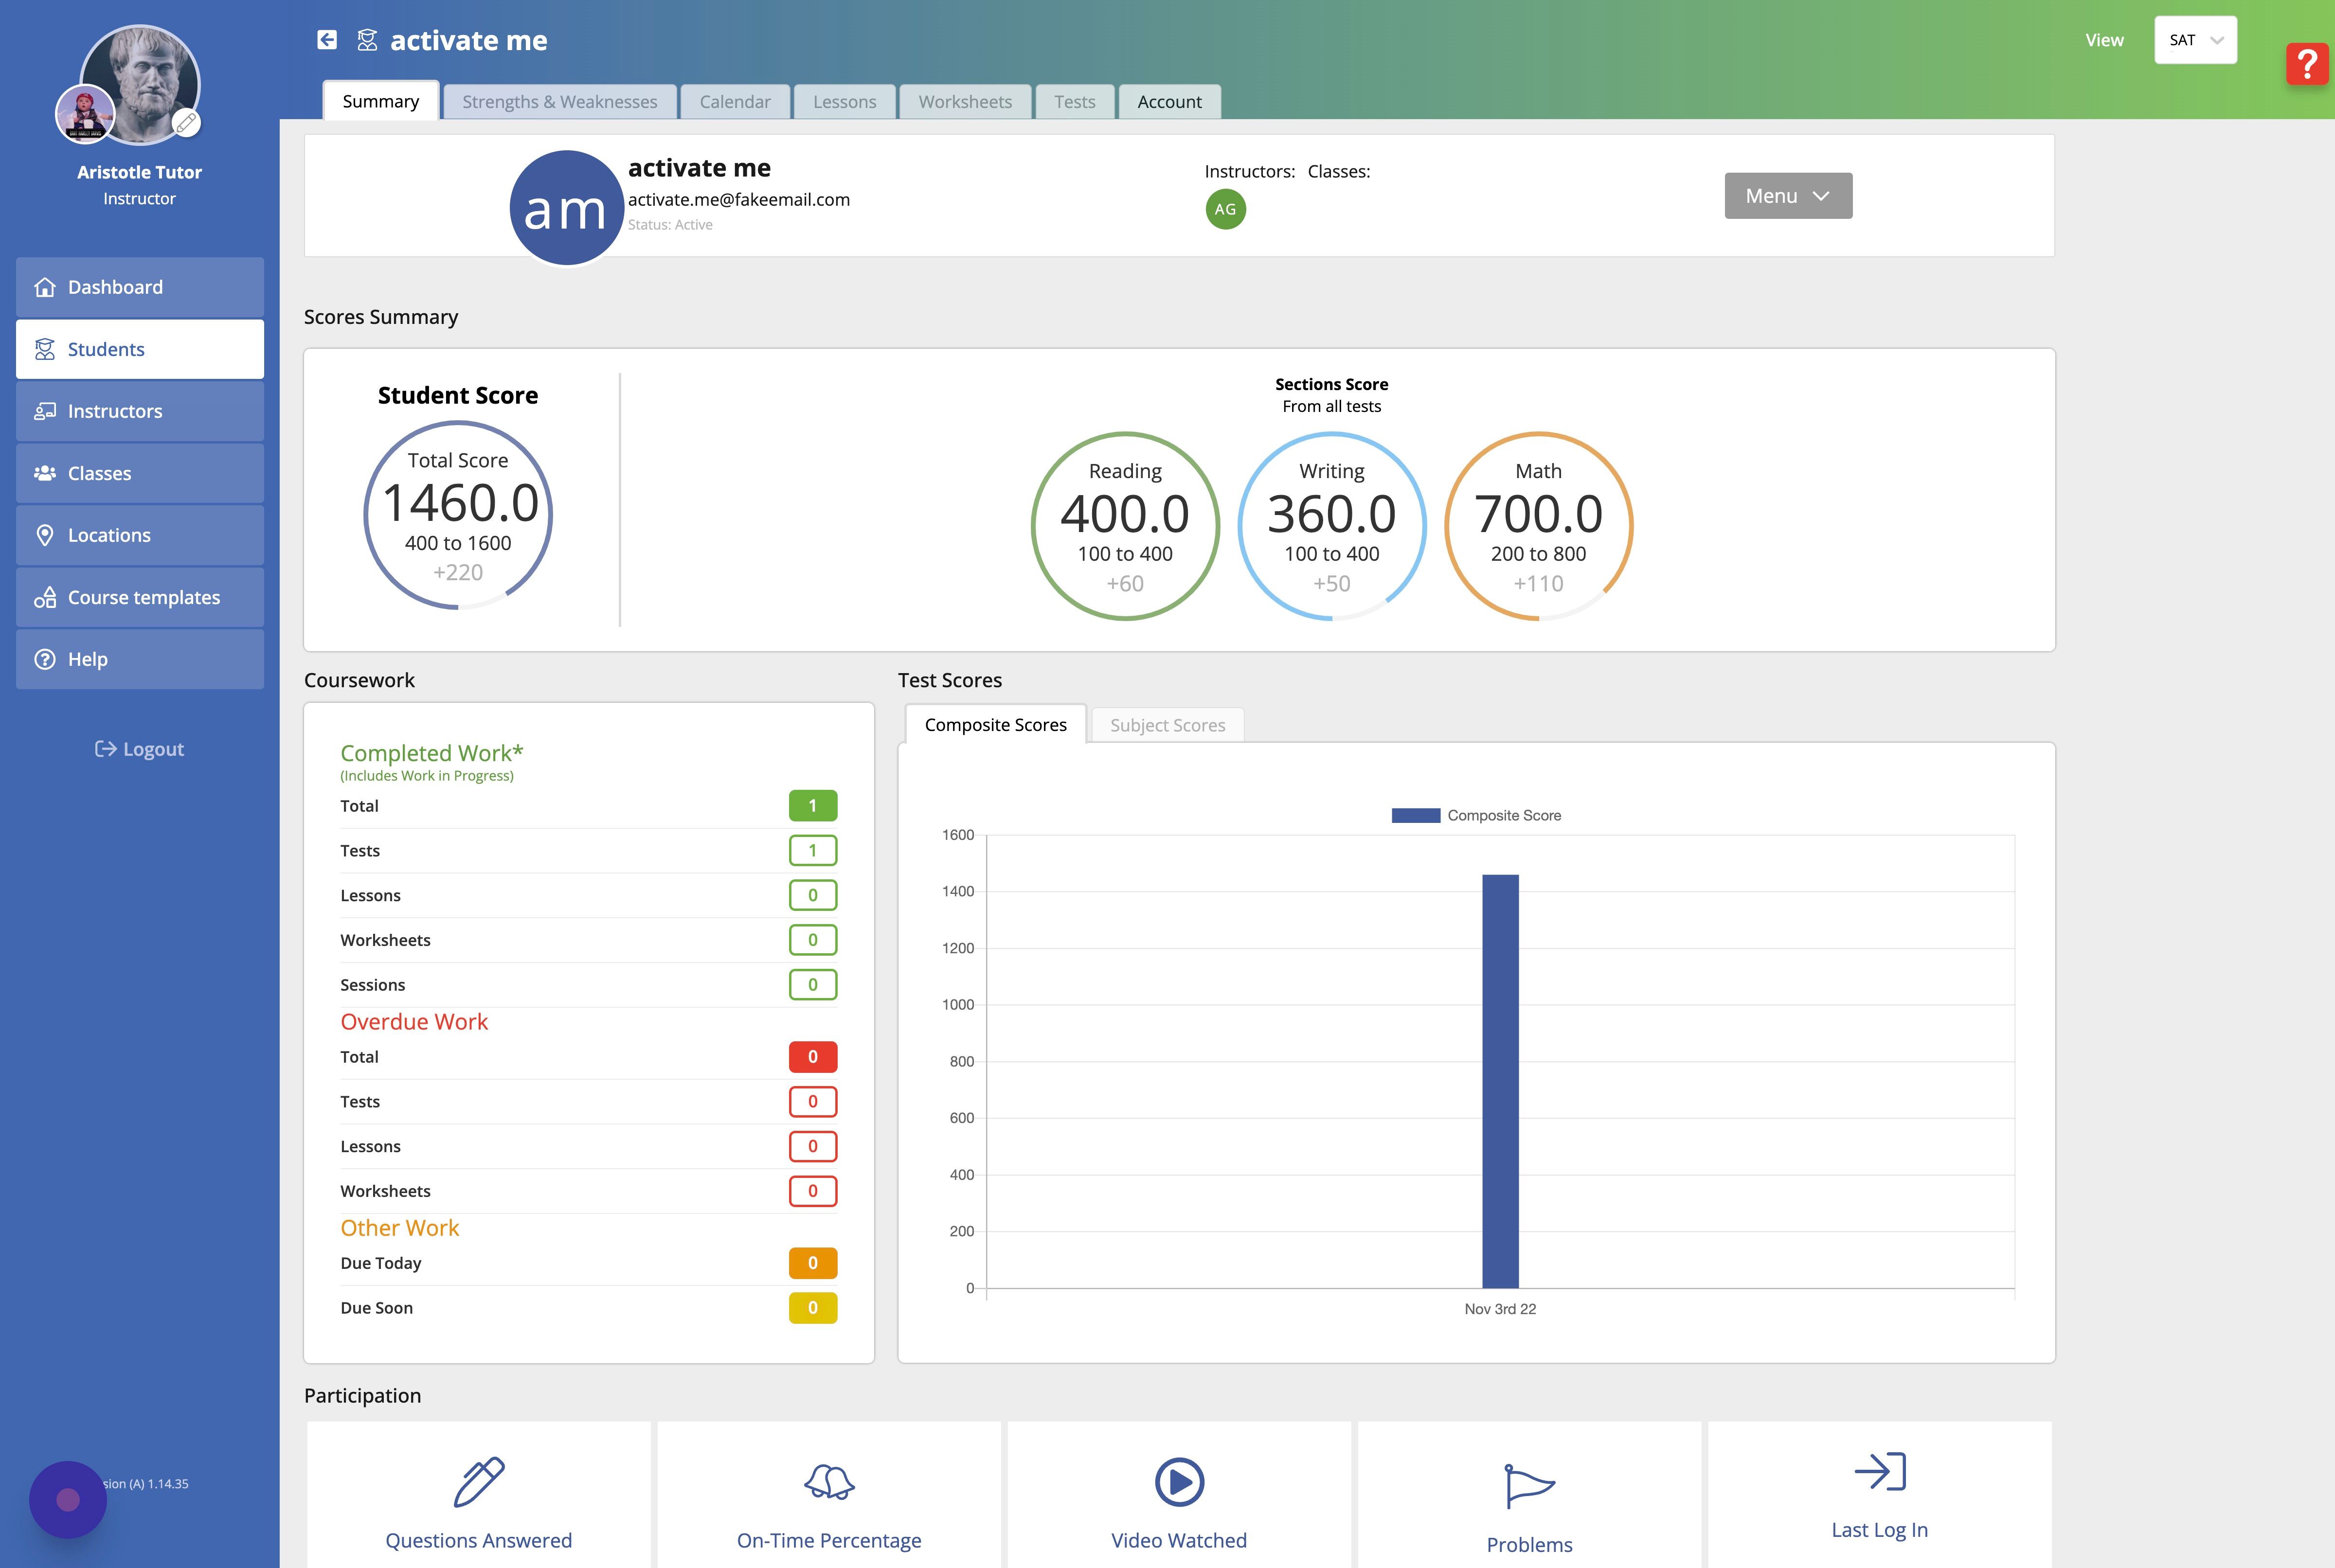The height and width of the screenshot is (1568, 2335).
Task: Click the Total Score circular gauge
Action: (458, 515)
